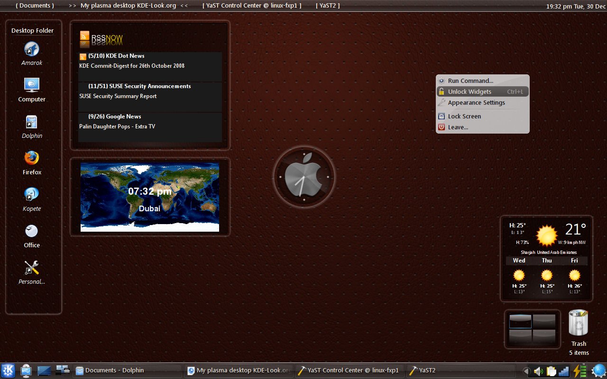The width and height of the screenshot is (607, 379).
Task: Click the Desktop Folder title label
Action: (x=33, y=30)
